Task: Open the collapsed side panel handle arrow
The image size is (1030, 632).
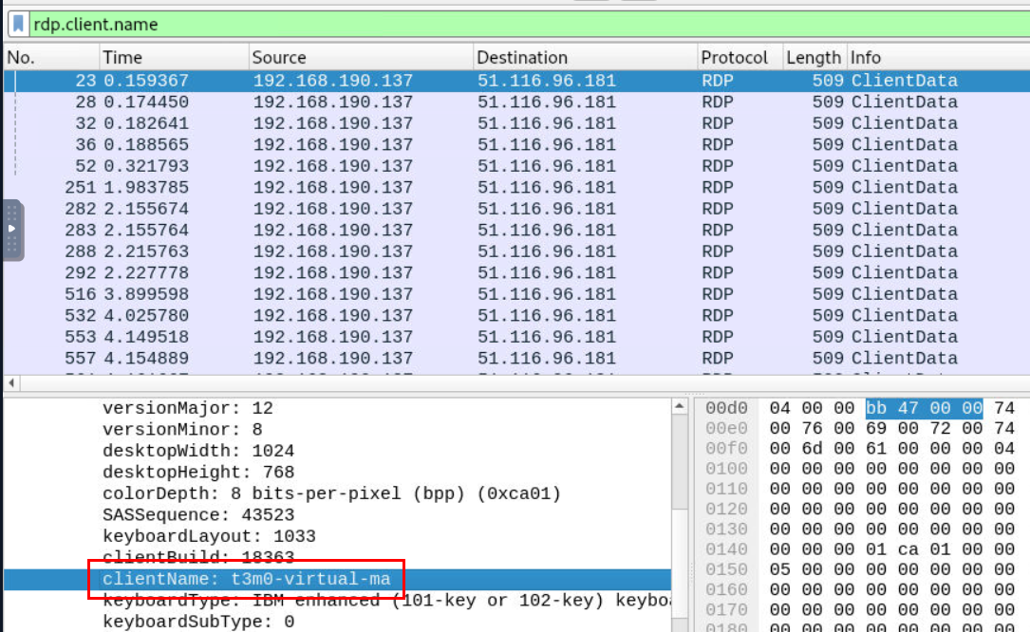Action: [x=12, y=230]
